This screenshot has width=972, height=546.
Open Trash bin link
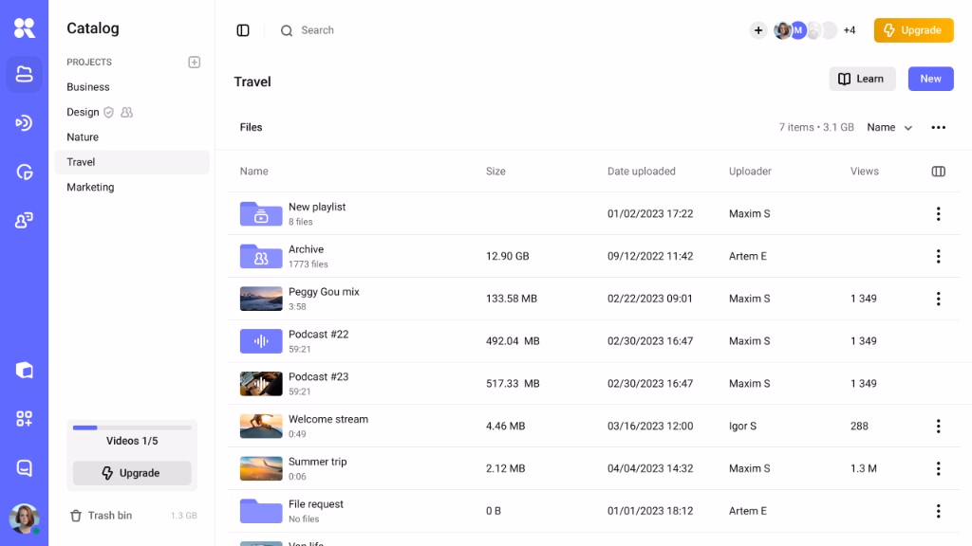[x=110, y=516]
